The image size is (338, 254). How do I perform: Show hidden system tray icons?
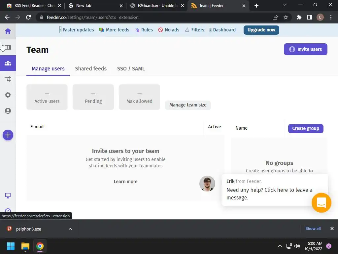pos(280,246)
